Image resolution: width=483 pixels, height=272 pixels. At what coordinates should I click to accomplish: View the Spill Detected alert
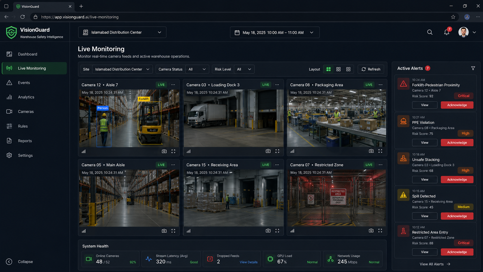tap(425, 216)
